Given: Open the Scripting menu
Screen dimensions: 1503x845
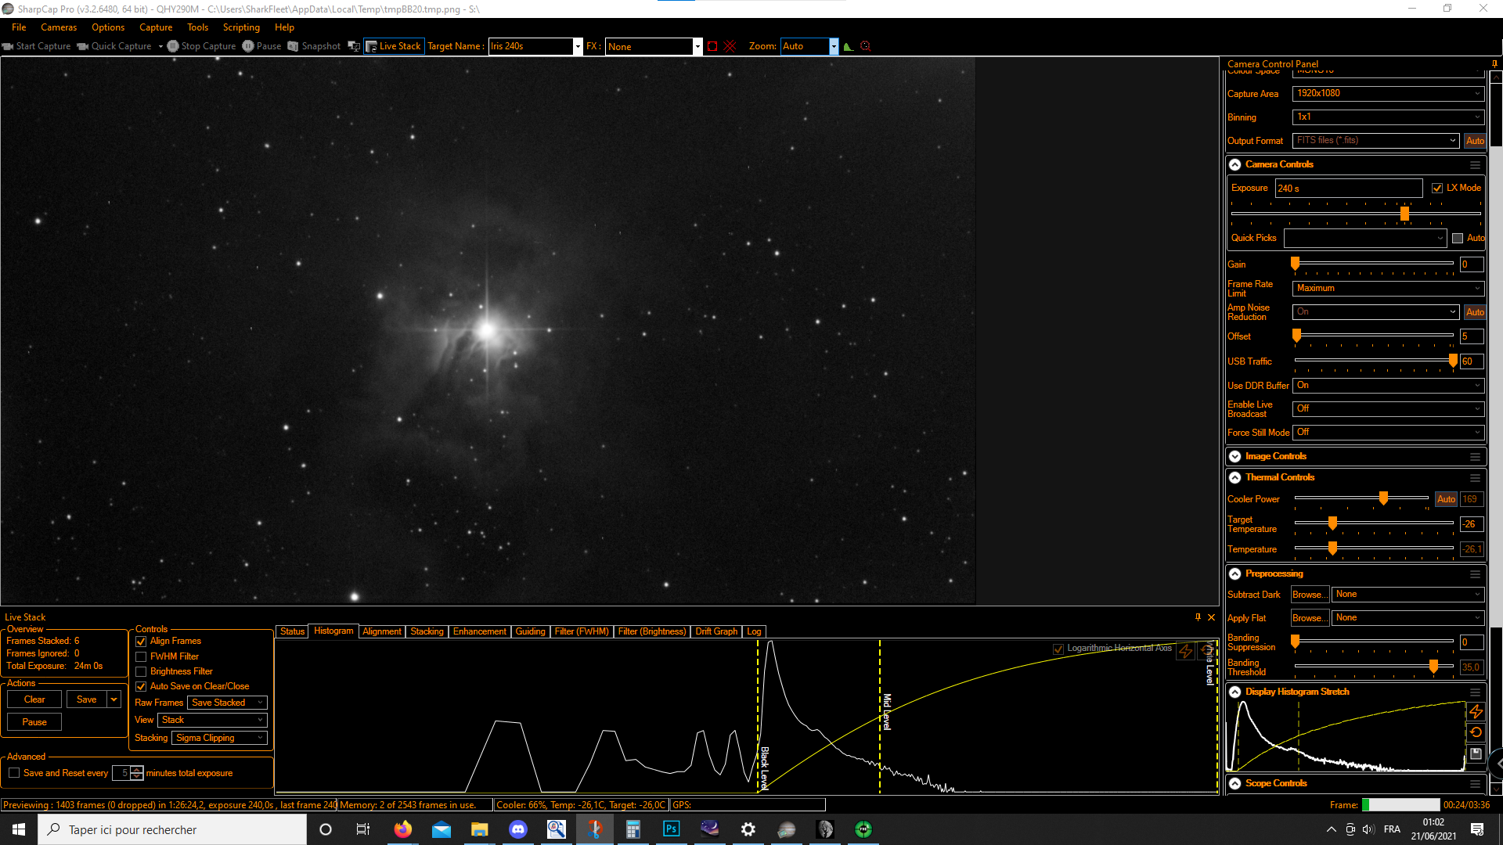Looking at the screenshot, I should click(x=241, y=27).
